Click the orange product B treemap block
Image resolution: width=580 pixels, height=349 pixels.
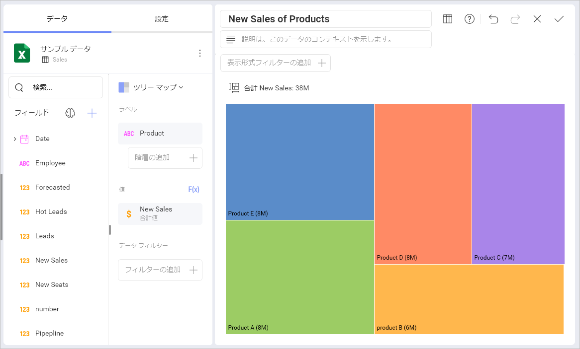[x=469, y=299]
